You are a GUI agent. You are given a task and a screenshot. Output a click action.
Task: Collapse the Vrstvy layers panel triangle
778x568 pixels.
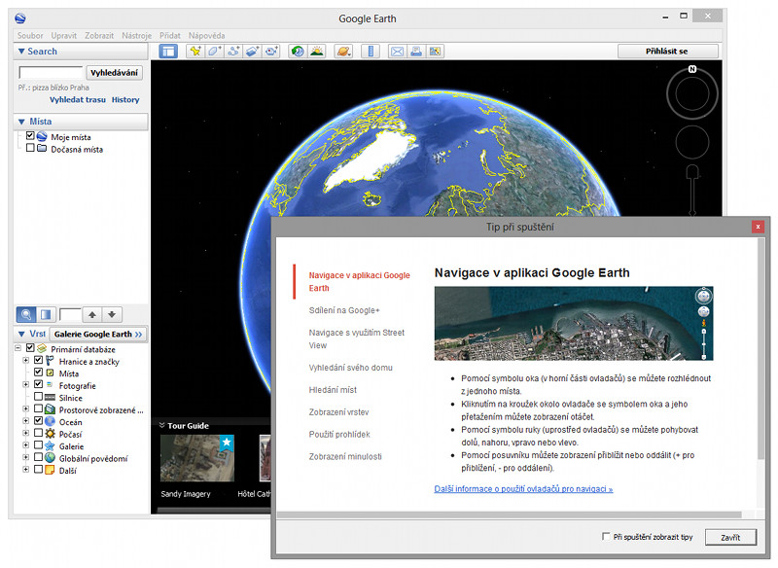coord(21,334)
